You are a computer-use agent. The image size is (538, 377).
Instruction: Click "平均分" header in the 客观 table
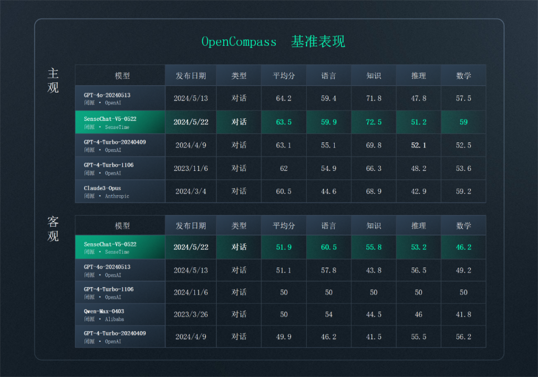tap(284, 226)
